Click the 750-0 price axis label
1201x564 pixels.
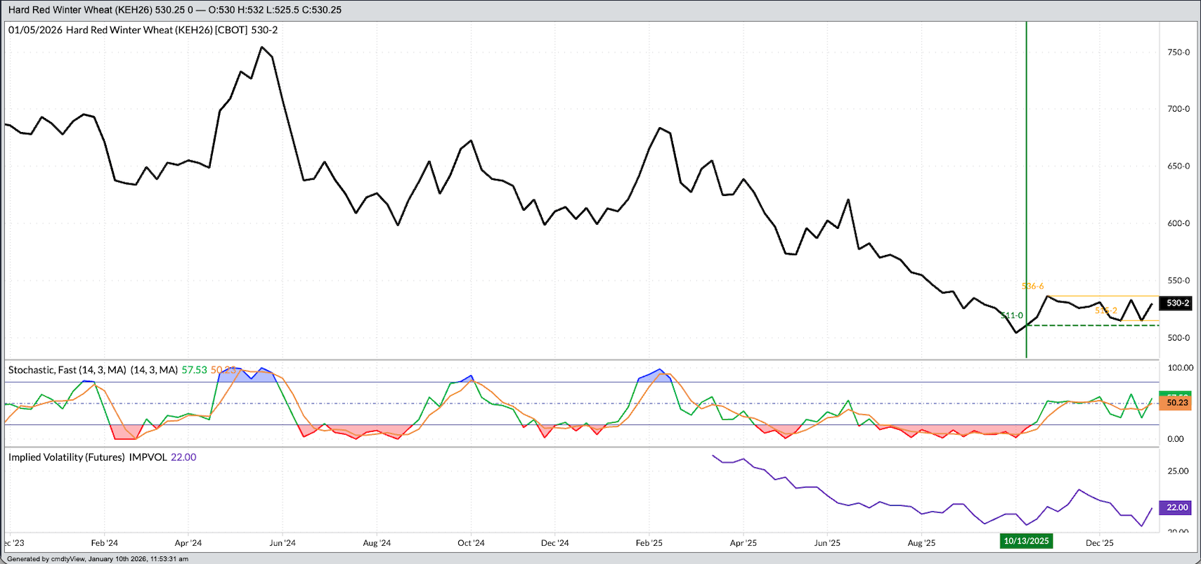point(1179,53)
